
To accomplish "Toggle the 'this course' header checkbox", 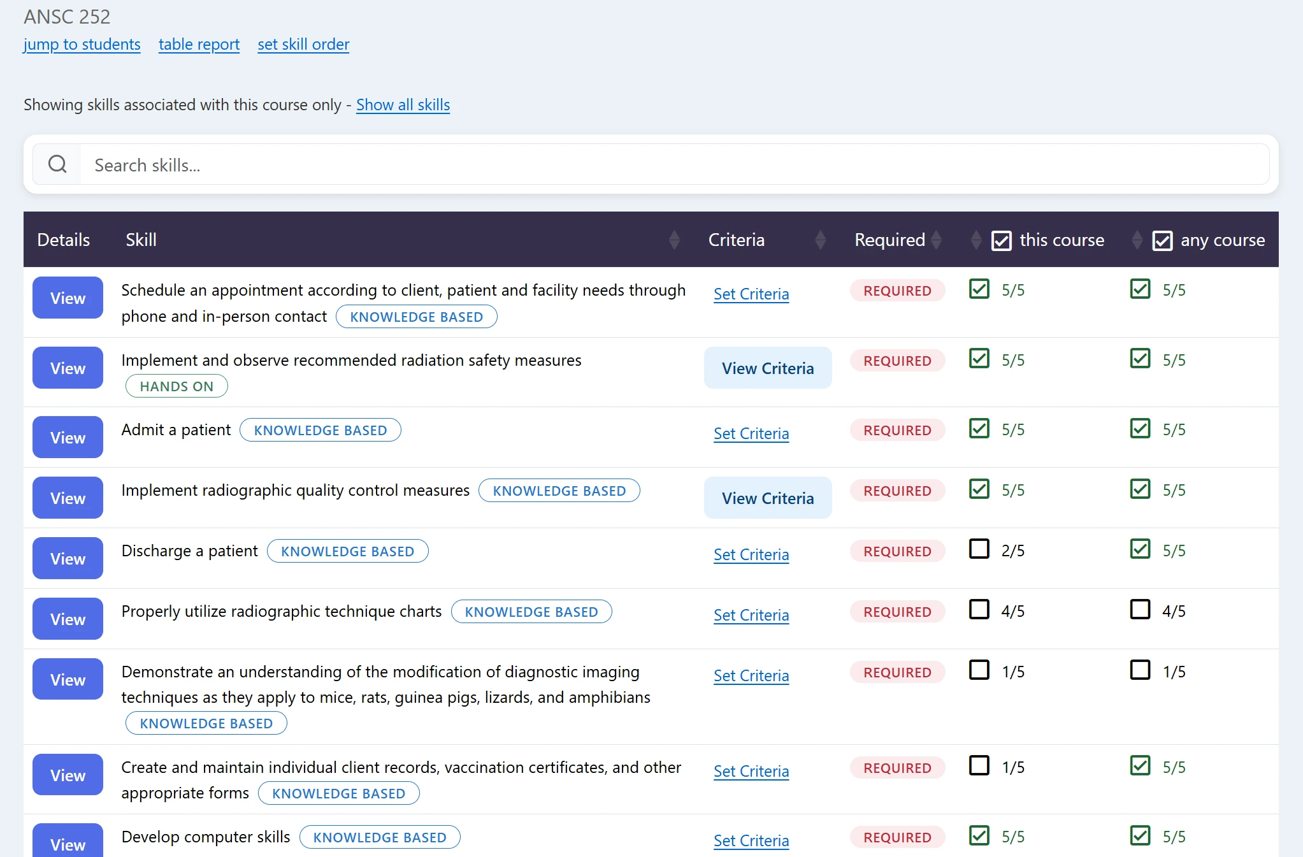I will tap(1001, 240).
